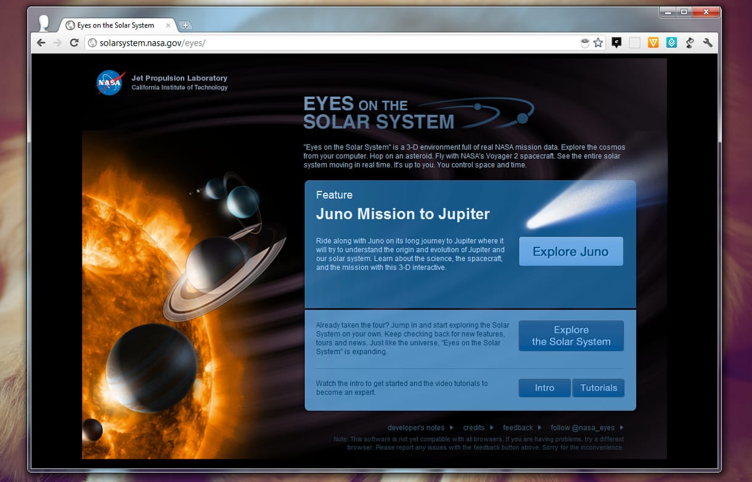The height and width of the screenshot is (482, 752).
Task: Click the desk lamp extension icon
Action: 690,42
